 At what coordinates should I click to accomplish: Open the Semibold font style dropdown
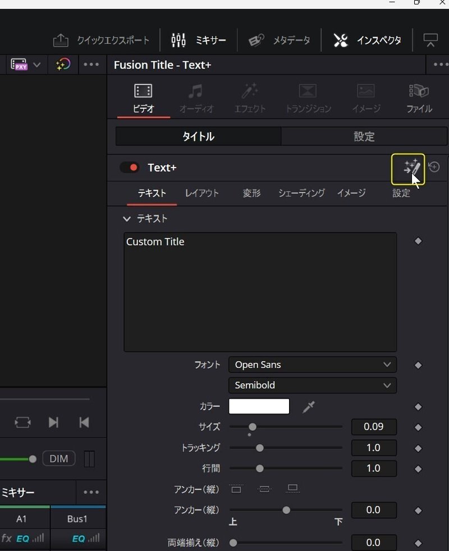[x=313, y=385]
